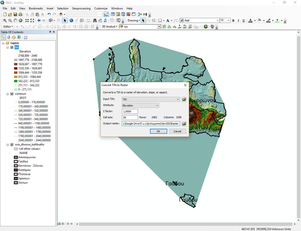Browse for Input TIN folder button
This screenshot has width=301, height=231.
pyautogui.click(x=184, y=99)
